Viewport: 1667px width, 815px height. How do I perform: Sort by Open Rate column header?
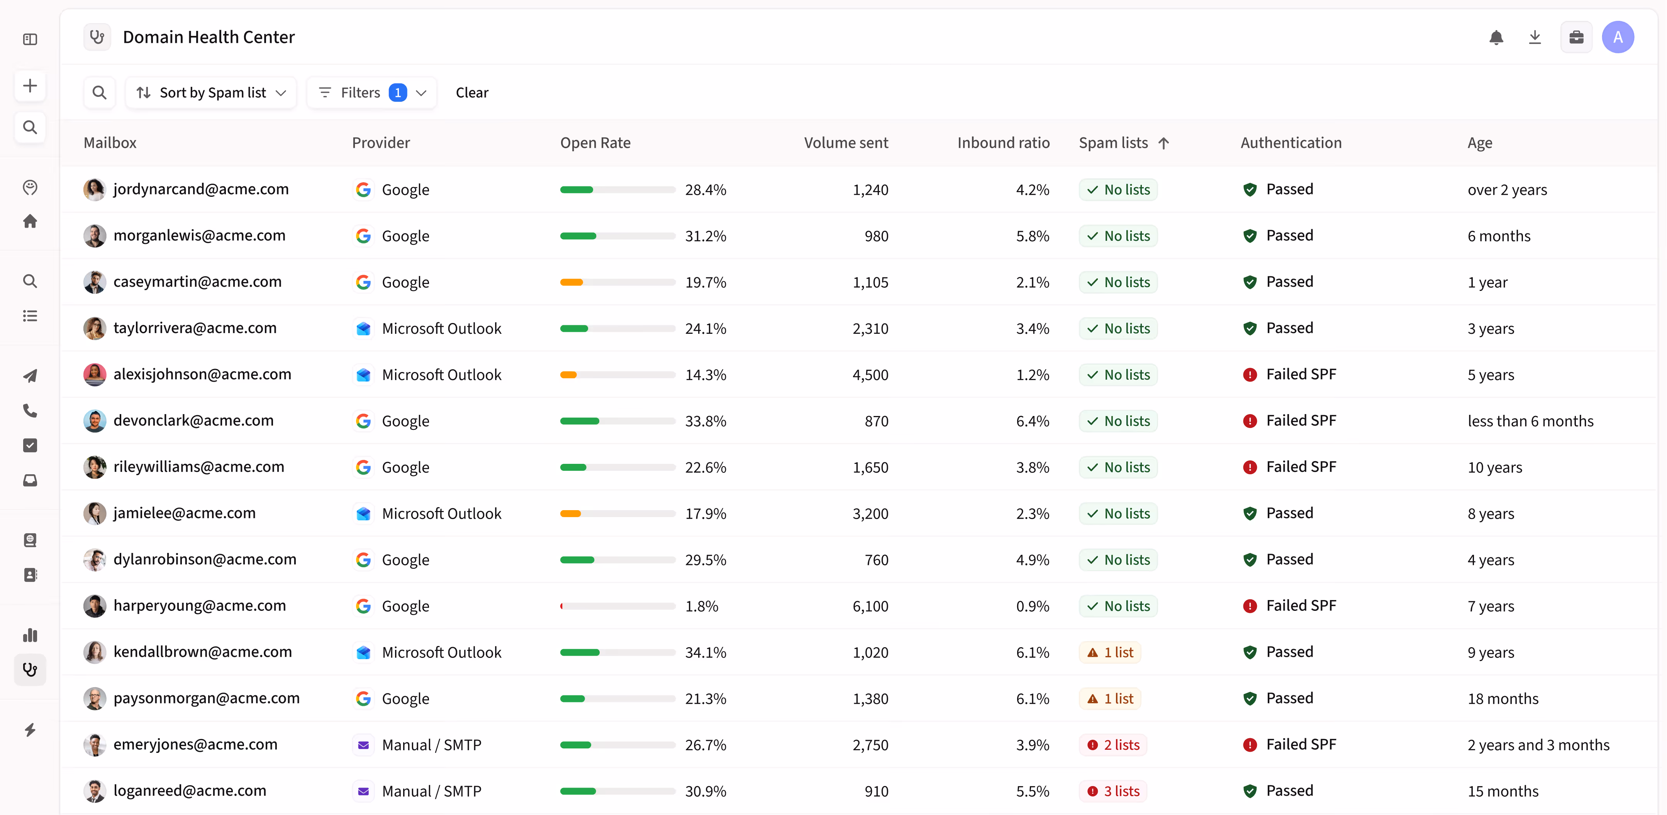click(595, 143)
